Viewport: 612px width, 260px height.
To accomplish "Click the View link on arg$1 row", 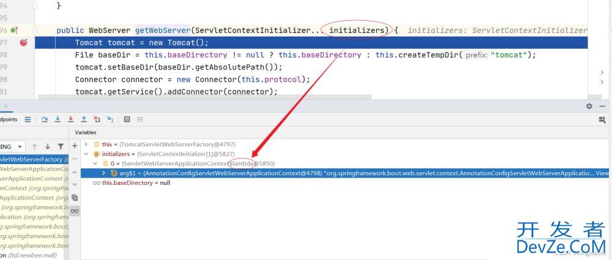I will coord(602,173).
